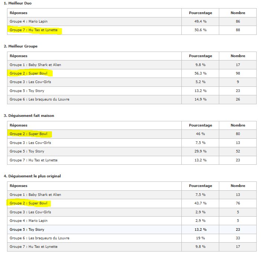Click the vote count 98
This screenshot has width=263, height=256.
pyautogui.click(x=238, y=73)
